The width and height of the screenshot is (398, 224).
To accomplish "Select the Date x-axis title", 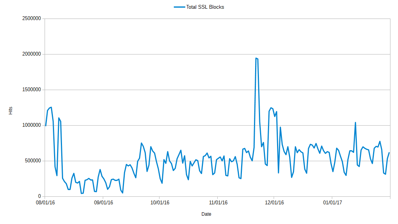I will pos(206,214).
